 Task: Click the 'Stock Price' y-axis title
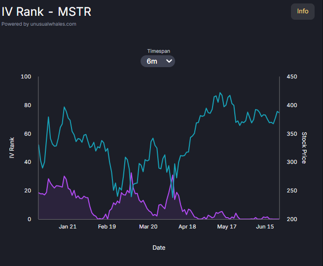click(x=304, y=148)
